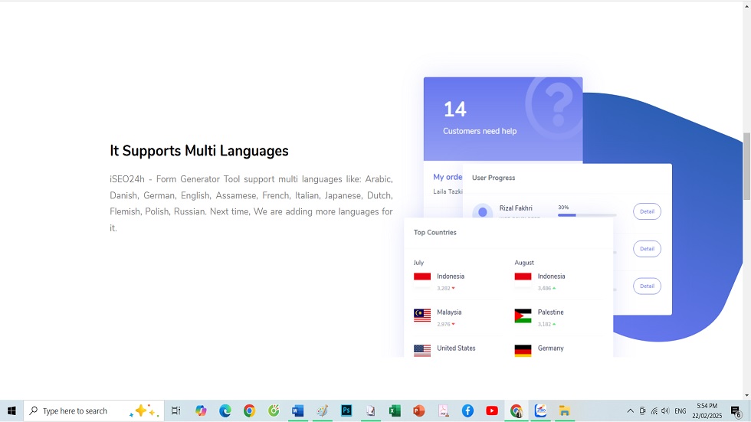Switch input language via the ENG indicator
This screenshot has height=422, width=751.
click(x=680, y=411)
